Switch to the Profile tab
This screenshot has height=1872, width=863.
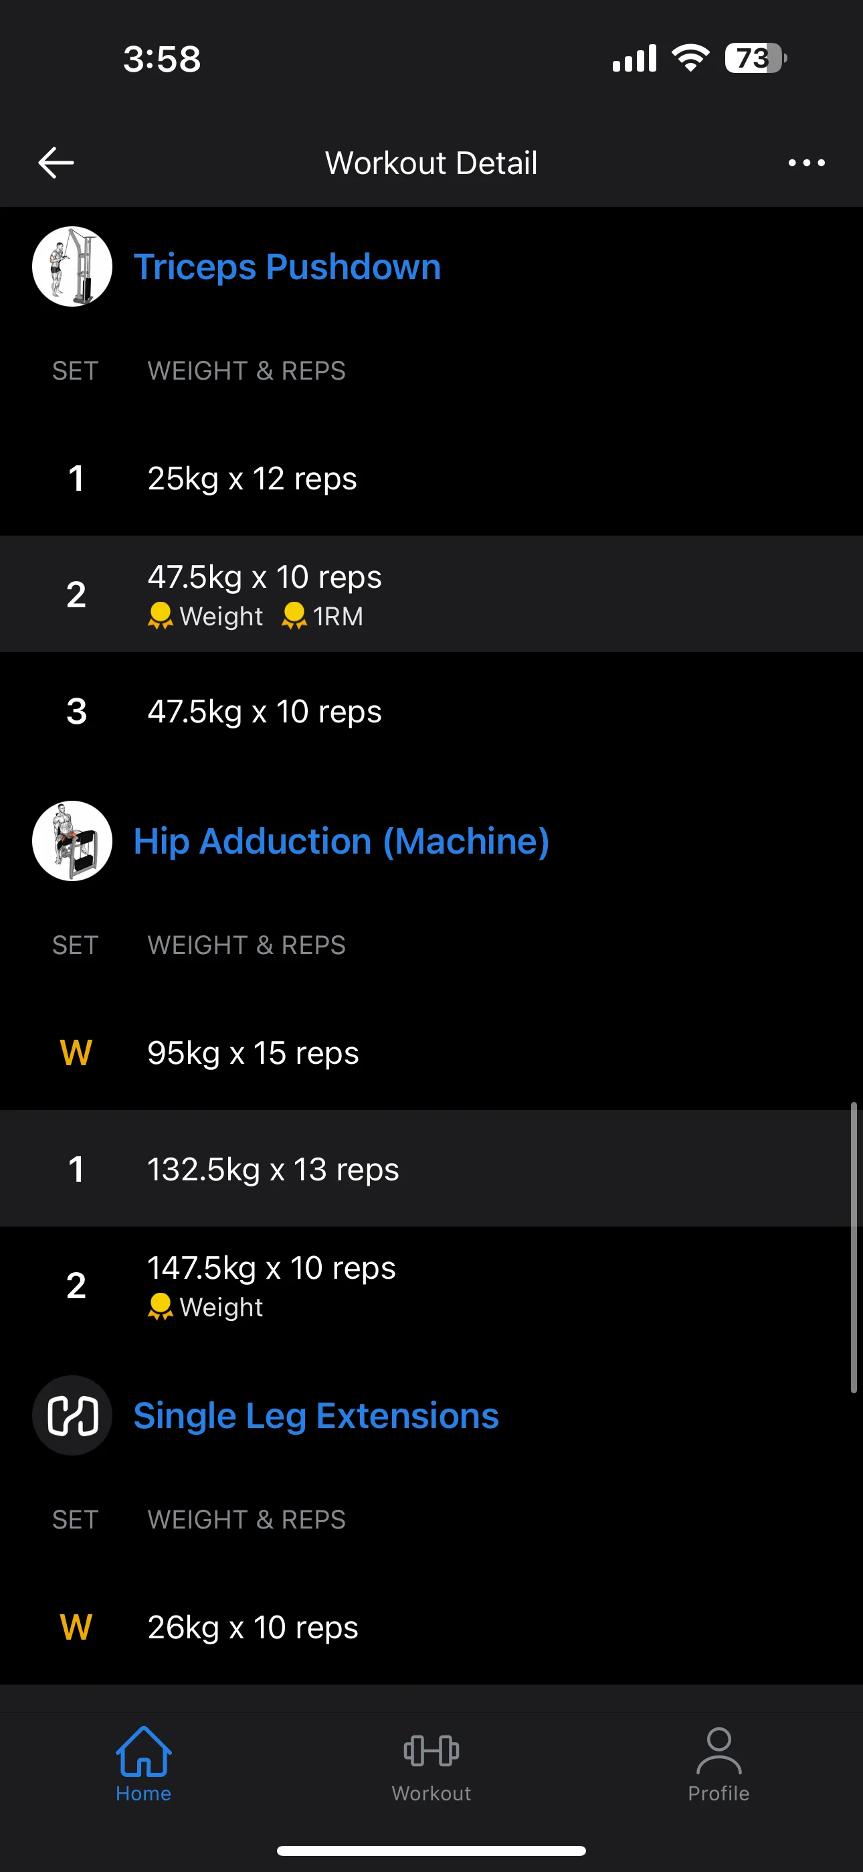coord(718,1763)
